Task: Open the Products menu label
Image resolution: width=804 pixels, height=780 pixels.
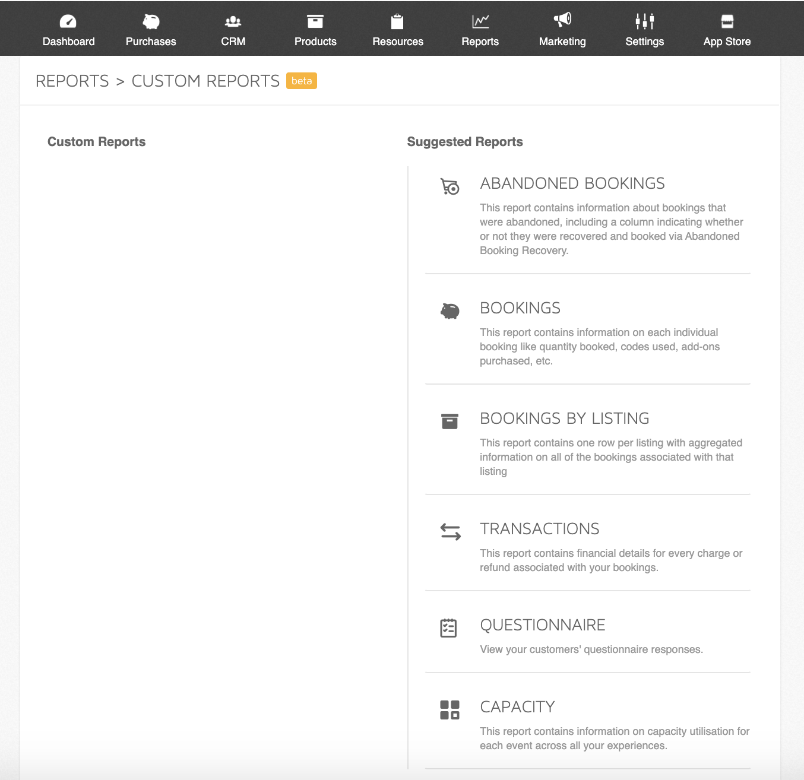Action: (315, 42)
